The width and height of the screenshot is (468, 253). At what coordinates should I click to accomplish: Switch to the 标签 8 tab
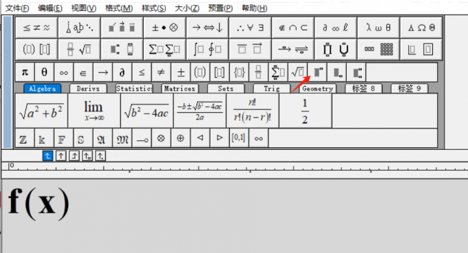point(363,89)
